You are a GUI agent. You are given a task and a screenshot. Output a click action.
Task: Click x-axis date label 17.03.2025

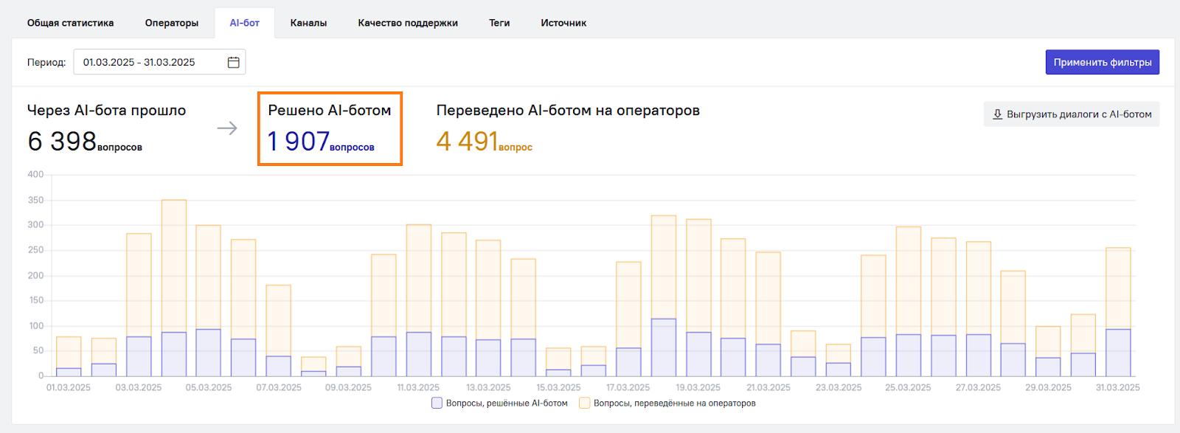tap(628, 388)
